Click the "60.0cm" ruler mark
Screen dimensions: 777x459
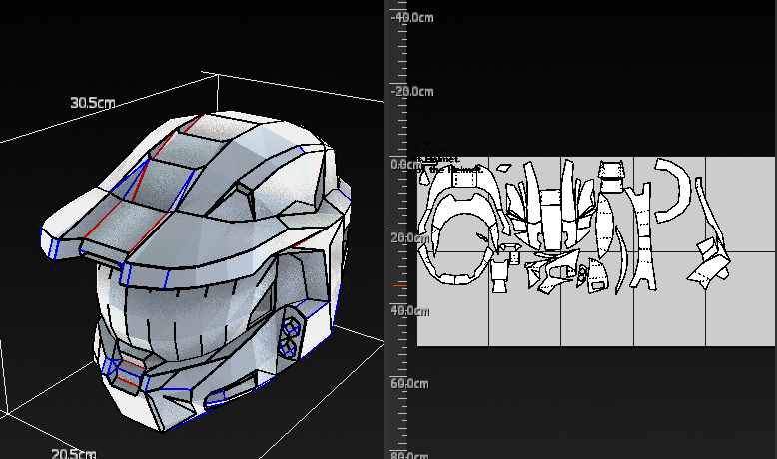409,384
